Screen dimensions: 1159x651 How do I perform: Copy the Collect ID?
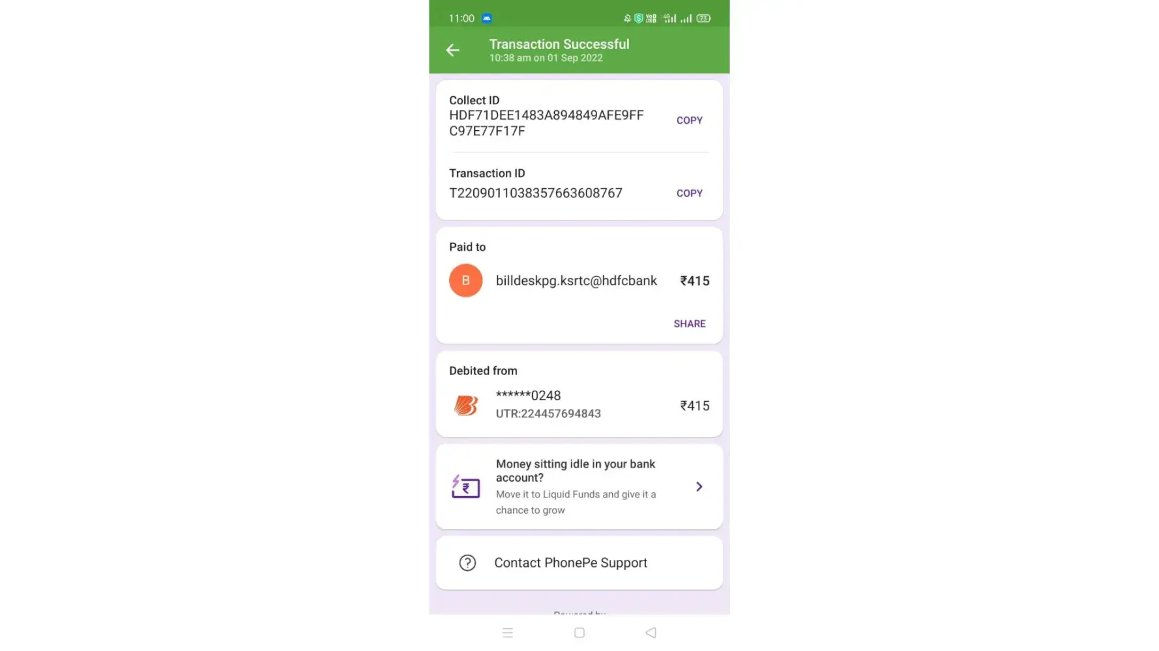(689, 120)
